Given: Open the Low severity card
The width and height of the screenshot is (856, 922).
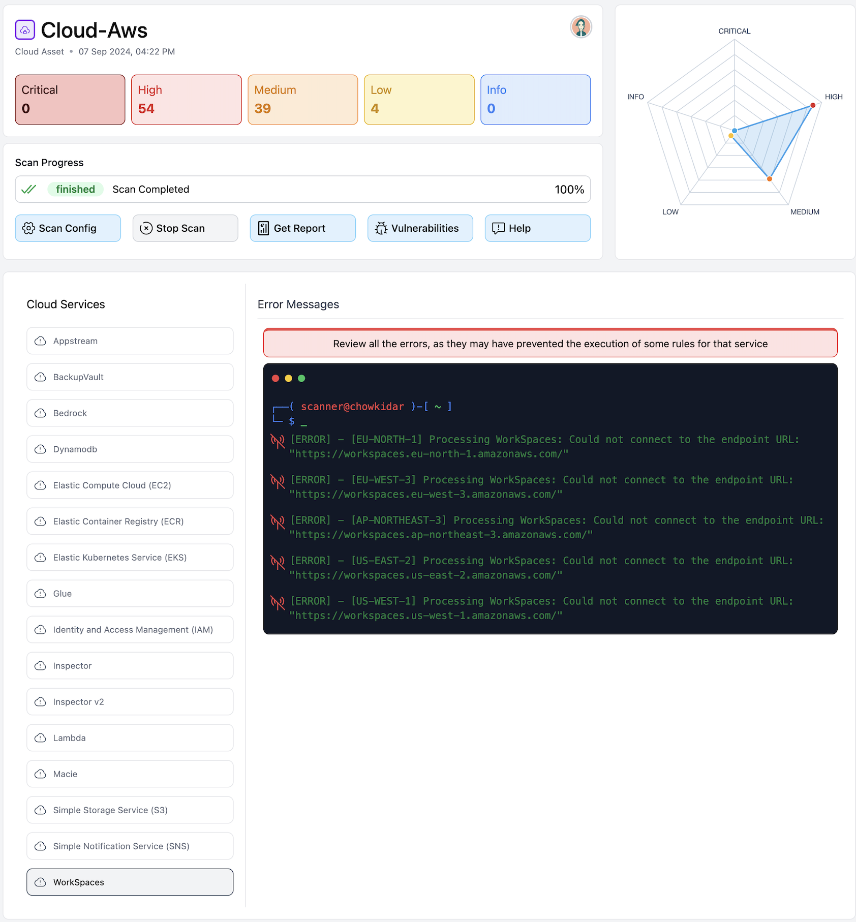Looking at the screenshot, I should [419, 100].
